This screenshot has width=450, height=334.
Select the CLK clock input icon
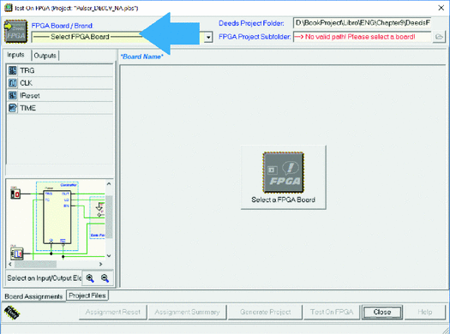(12, 83)
